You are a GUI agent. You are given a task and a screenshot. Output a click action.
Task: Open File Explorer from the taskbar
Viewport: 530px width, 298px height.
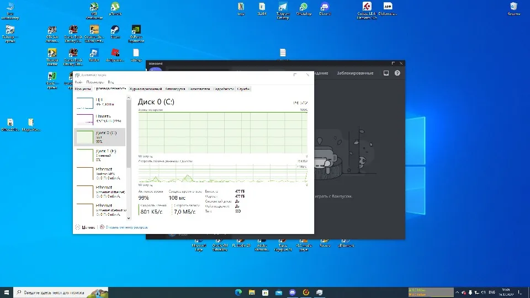tap(252, 292)
